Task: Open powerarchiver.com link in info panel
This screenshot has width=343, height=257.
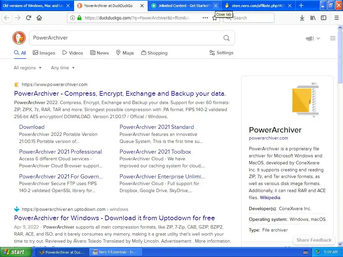Action: pos(268,138)
